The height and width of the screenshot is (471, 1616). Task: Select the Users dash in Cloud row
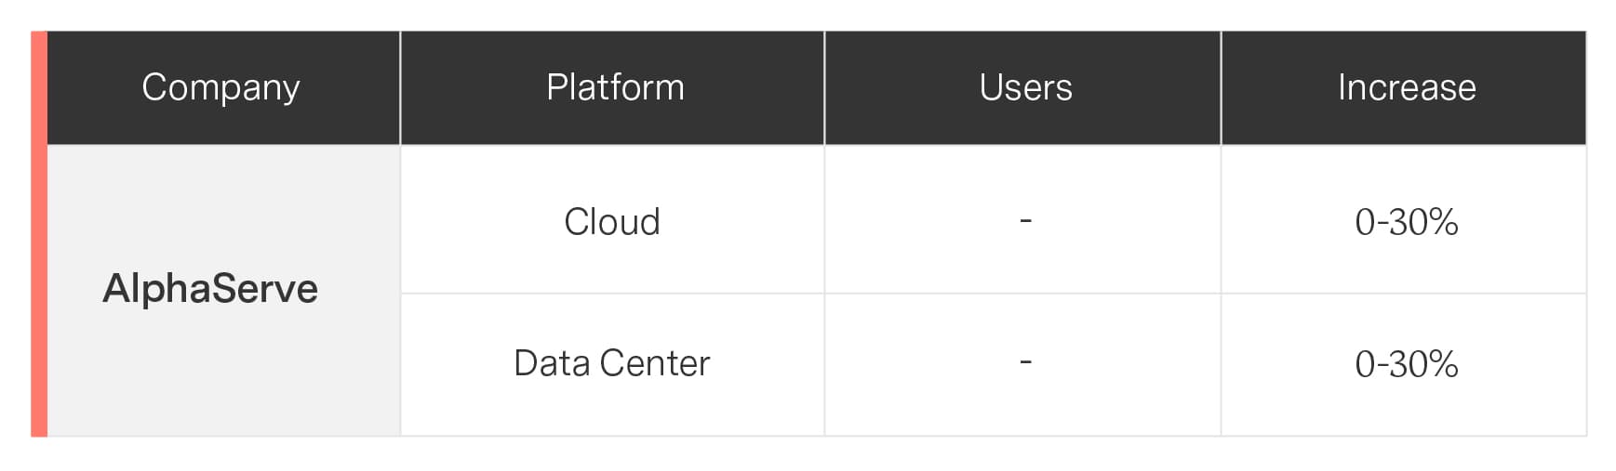tap(1025, 221)
